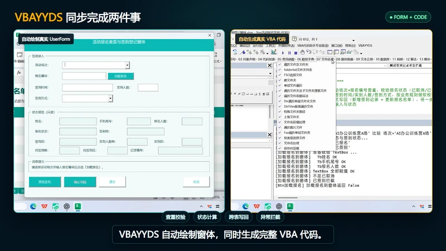This screenshot has width=446, height=251.
Task: Open the 帮助(H) menu
Action: pos(350,46)
